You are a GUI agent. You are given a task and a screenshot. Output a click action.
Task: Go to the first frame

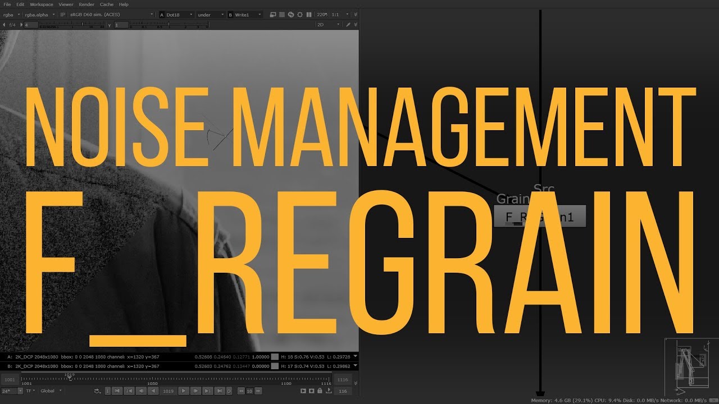point(117,391)
